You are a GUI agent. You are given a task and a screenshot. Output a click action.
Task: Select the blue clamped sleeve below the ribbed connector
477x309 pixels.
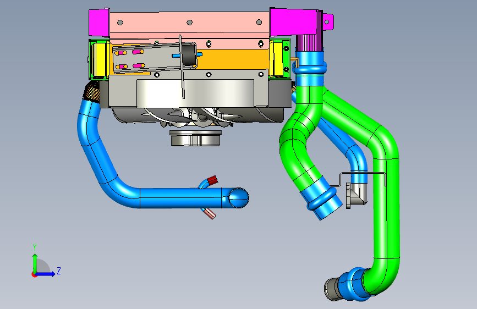pos(309,68)
